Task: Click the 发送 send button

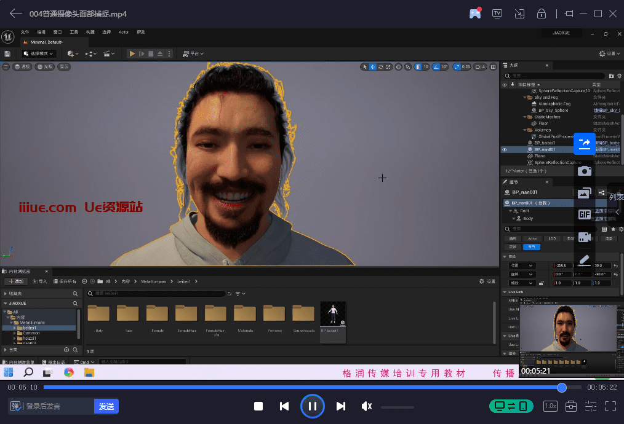Action: [106, 406]
